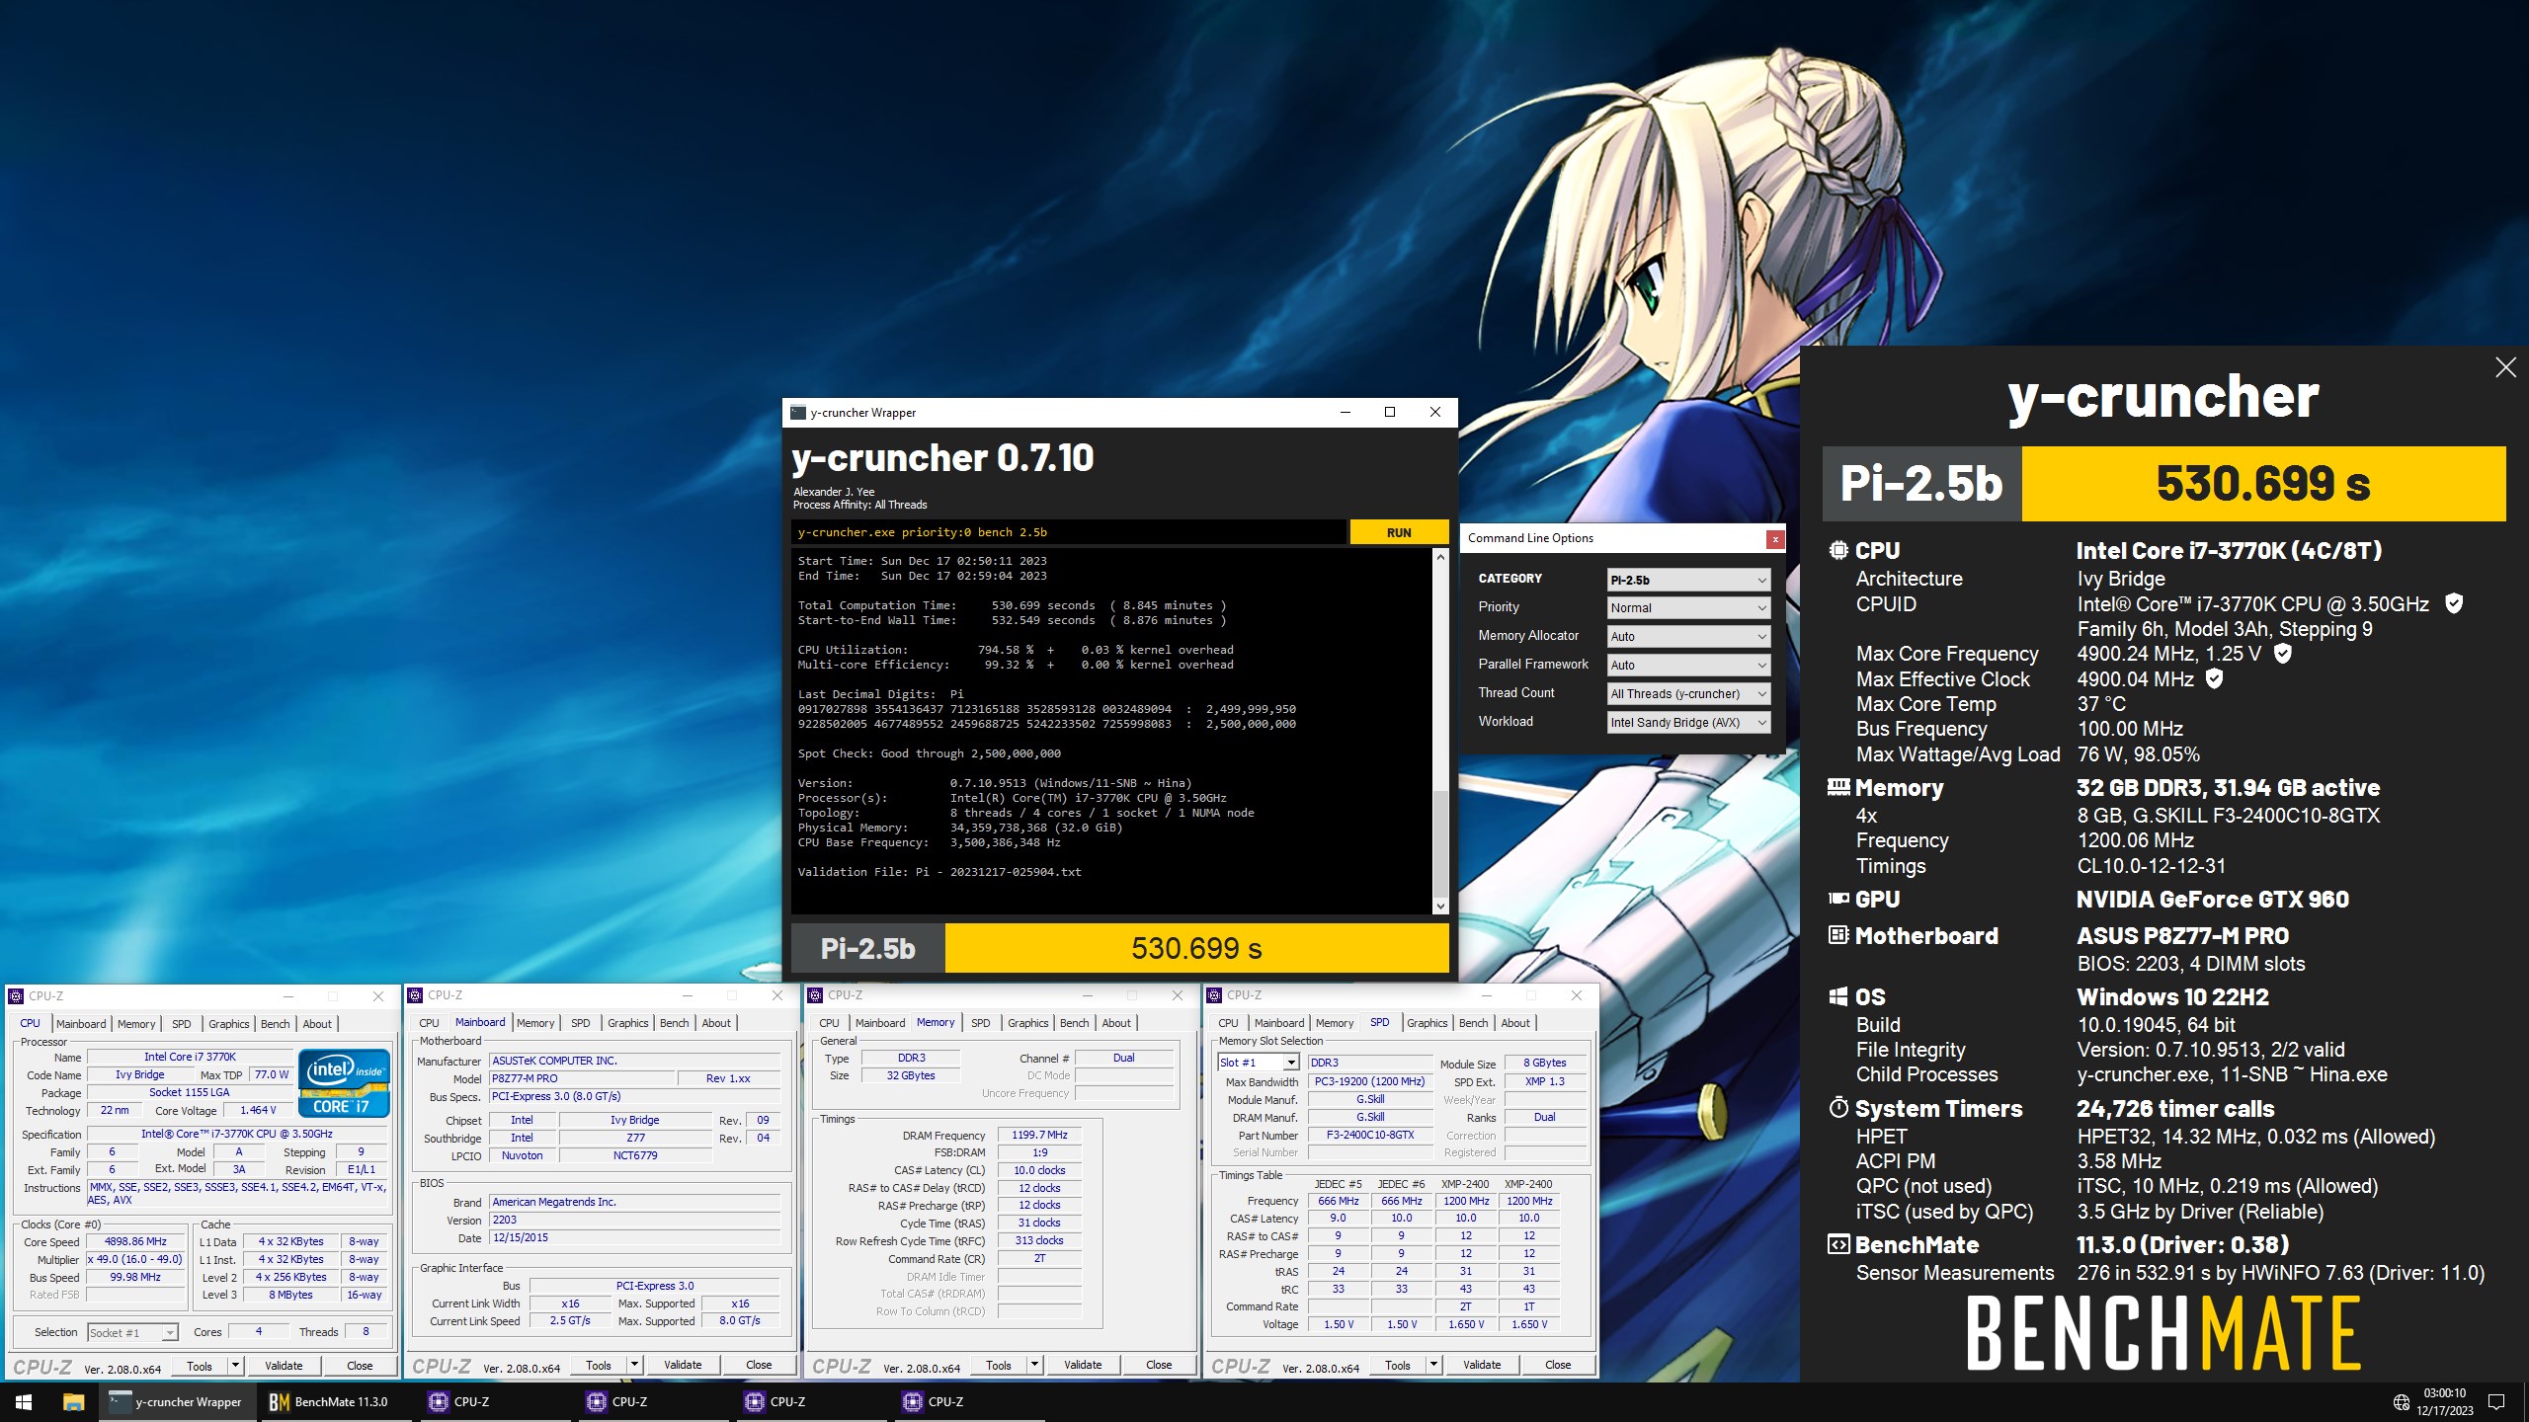Click the 'P8Z77-M PRO' model field in CPU-Z Mainboard
The width and height of the screenshot is (2529, 1422).
pos(582,1078)
